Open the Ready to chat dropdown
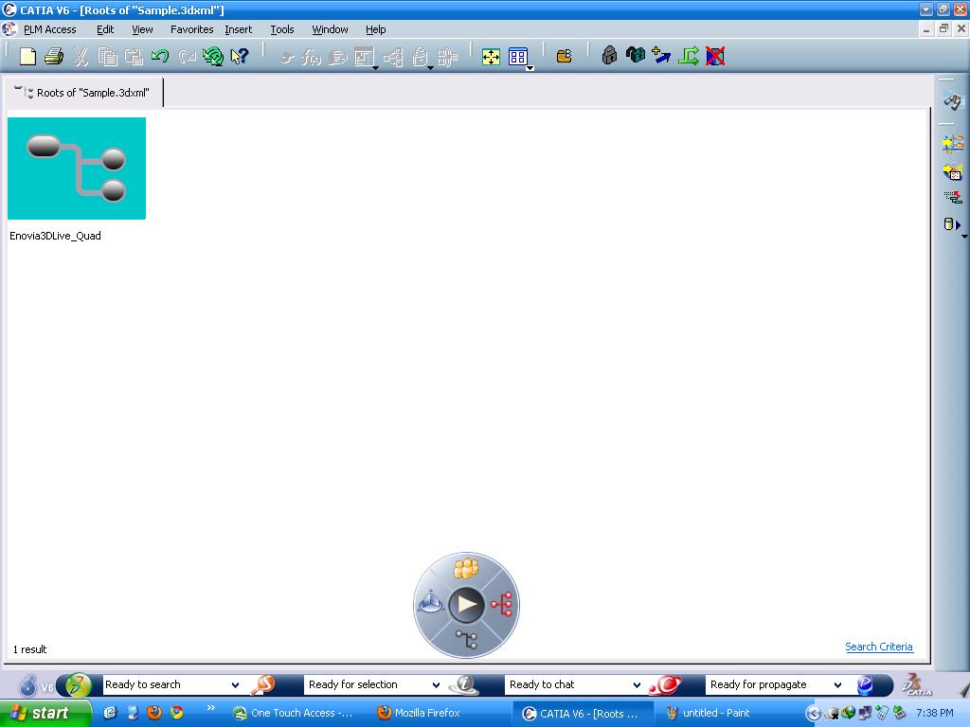 tap(637, 685)
